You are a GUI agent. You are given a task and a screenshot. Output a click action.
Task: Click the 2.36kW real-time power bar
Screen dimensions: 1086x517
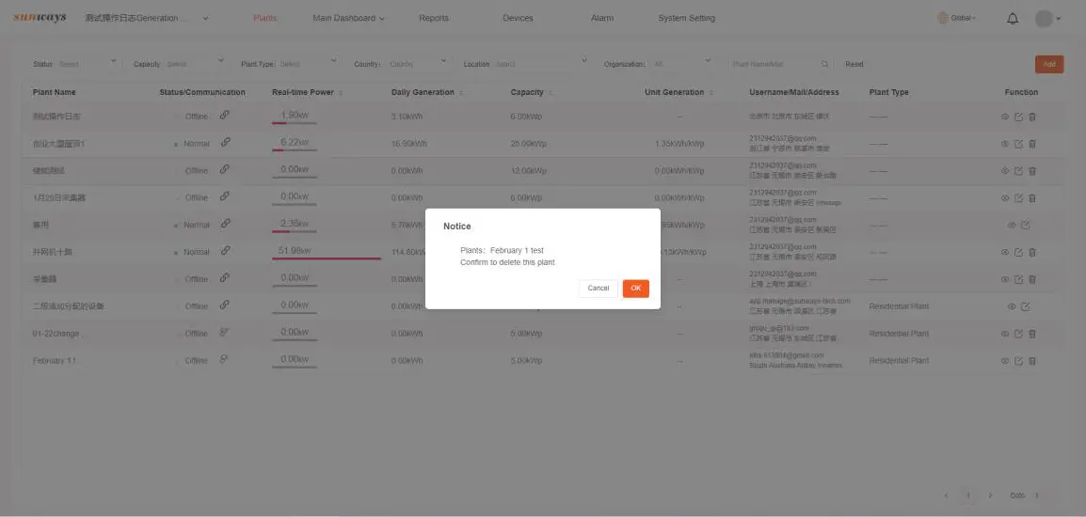click(x=295, y=231)
